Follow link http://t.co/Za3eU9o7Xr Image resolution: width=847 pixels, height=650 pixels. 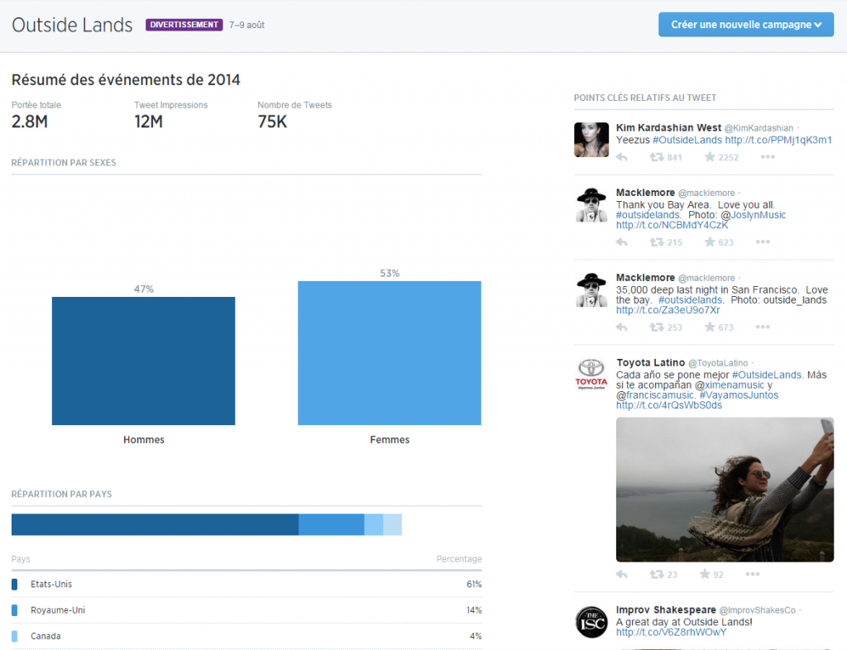(668, 310)
